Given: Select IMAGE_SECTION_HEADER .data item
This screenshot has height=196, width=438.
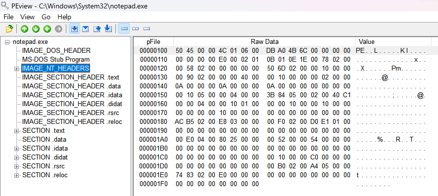Looking at the screenshot, I should tap(71, 86).
